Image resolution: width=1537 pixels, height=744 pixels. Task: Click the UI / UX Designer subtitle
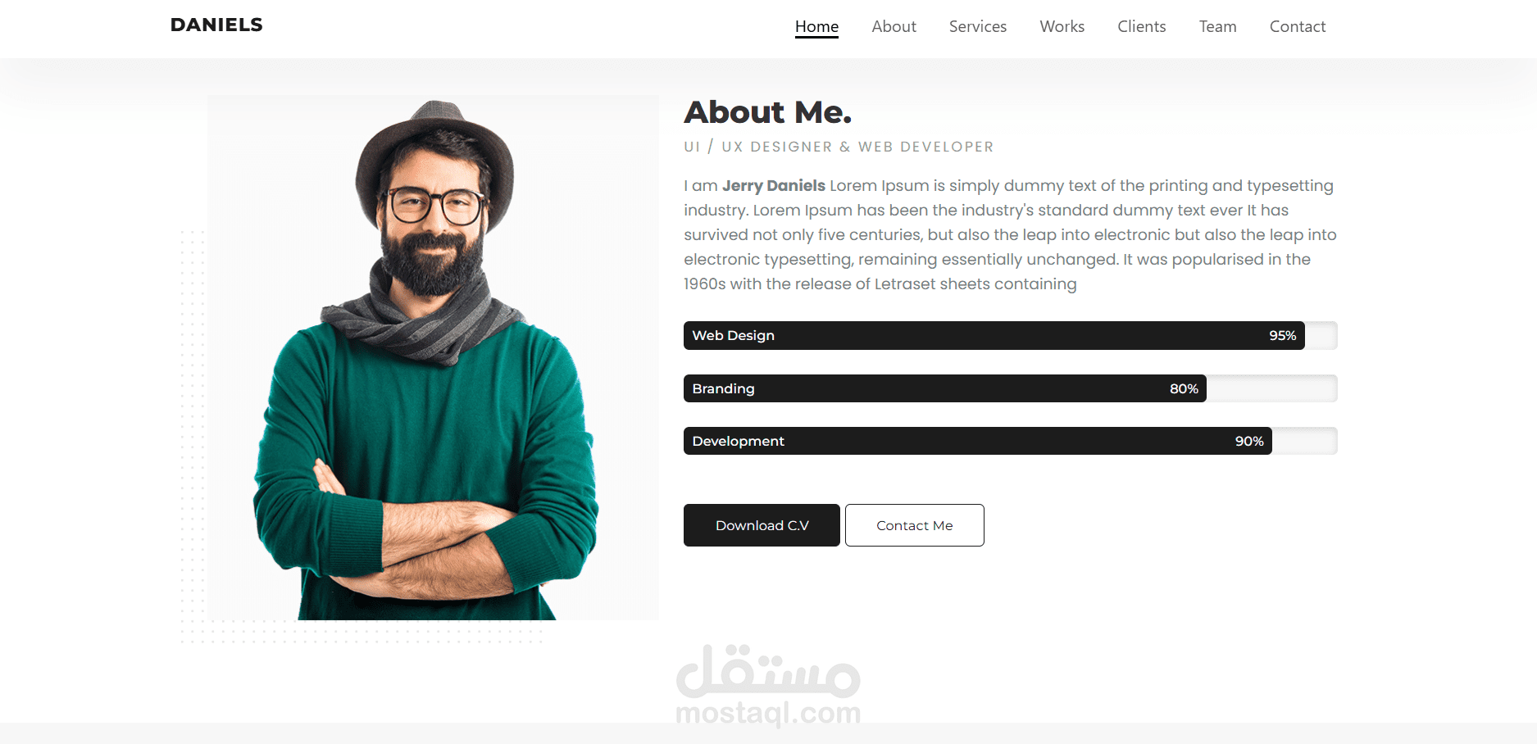[839, 147]
